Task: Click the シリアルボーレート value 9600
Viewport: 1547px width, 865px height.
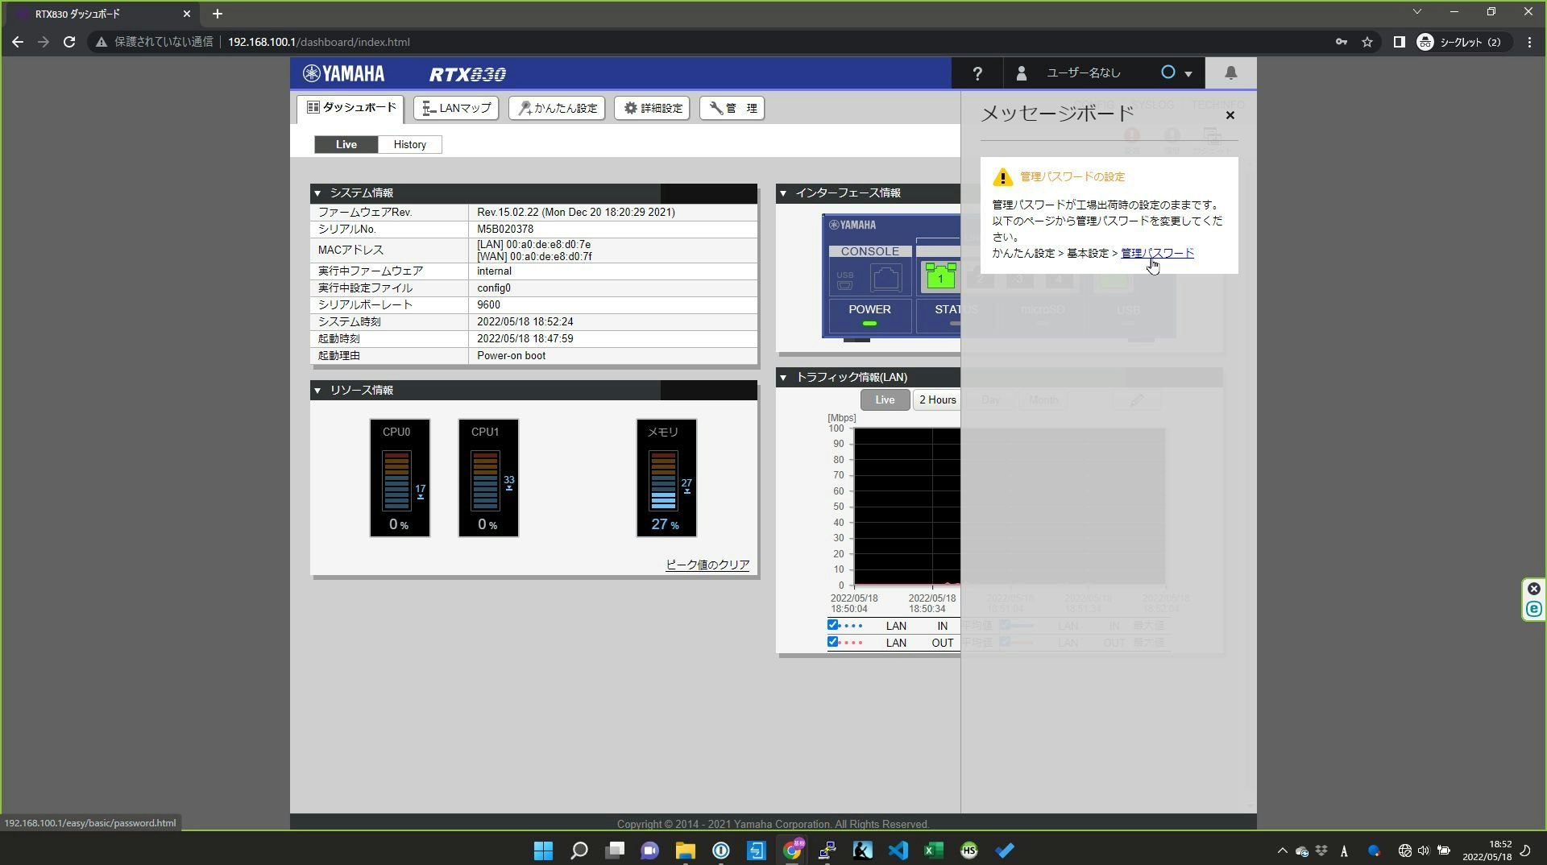Action: coord(488,305)
